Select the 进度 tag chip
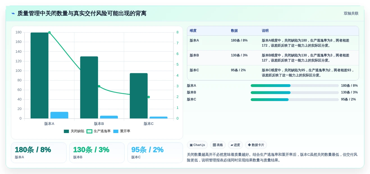 pos(235,145)
